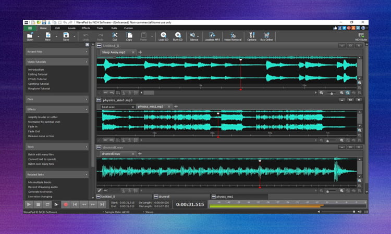Open the Silence dropdown arrow

(199, 35)
